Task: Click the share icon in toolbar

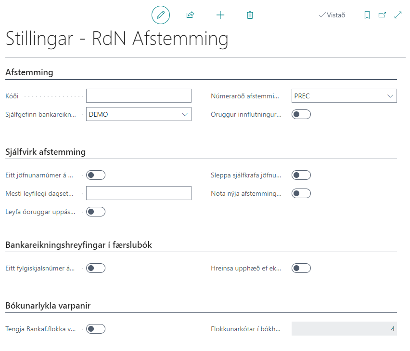Action: point(190,15)
